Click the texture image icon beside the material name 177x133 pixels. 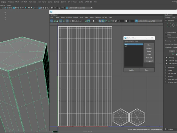pyautogui.click(x=73, y=21)
